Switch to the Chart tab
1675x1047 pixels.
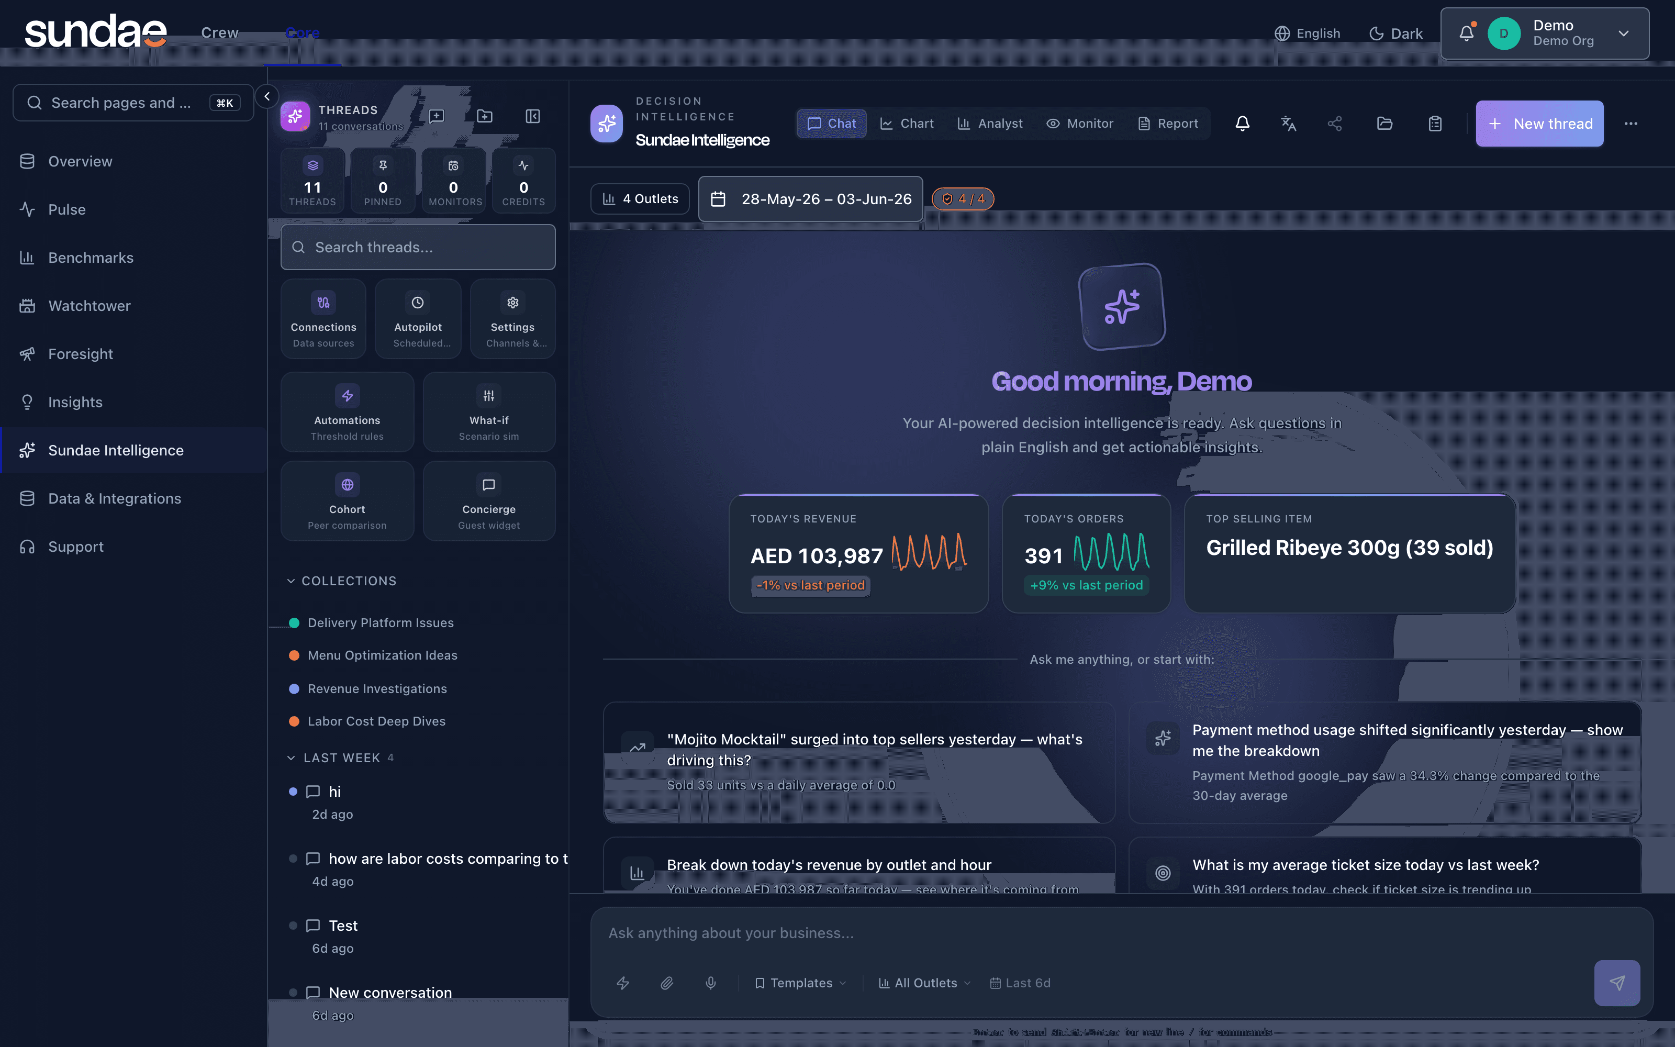click(x=907, y=123)
